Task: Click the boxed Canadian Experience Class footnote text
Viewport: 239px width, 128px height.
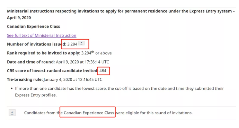Action: coord(89,113)
